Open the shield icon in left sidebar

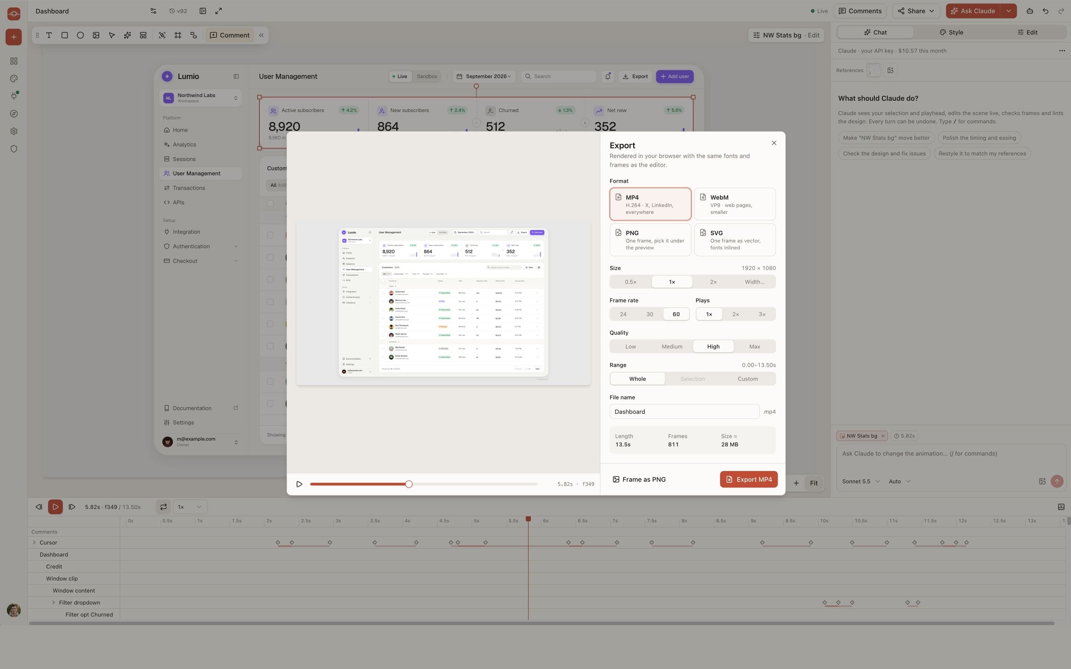pos(14,149)
